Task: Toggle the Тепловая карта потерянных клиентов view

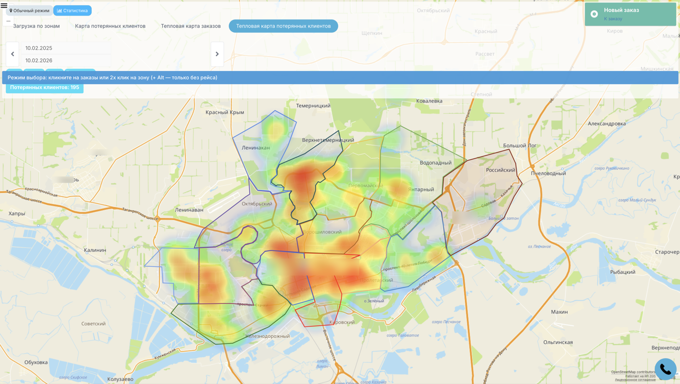Action: pyautogui.click(x=283, y=25)
